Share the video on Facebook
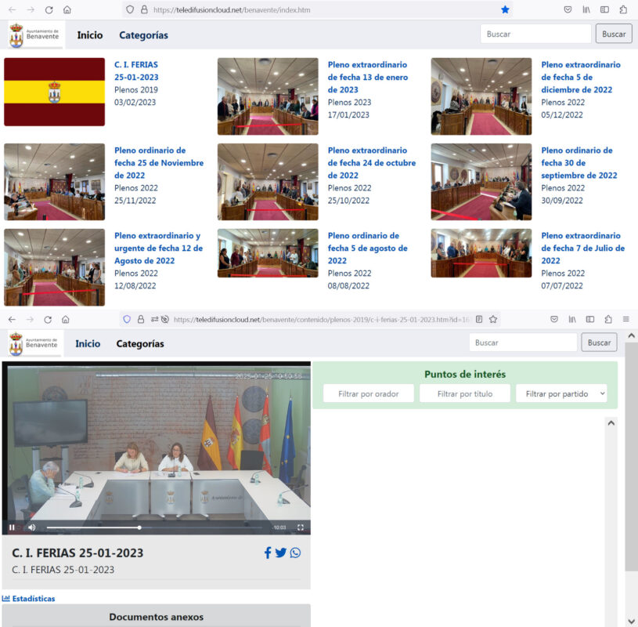638x627 pixels. point(268,553)
